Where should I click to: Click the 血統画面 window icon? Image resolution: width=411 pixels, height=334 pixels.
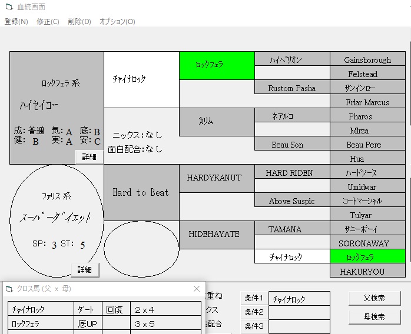click(x=9, y=7)
